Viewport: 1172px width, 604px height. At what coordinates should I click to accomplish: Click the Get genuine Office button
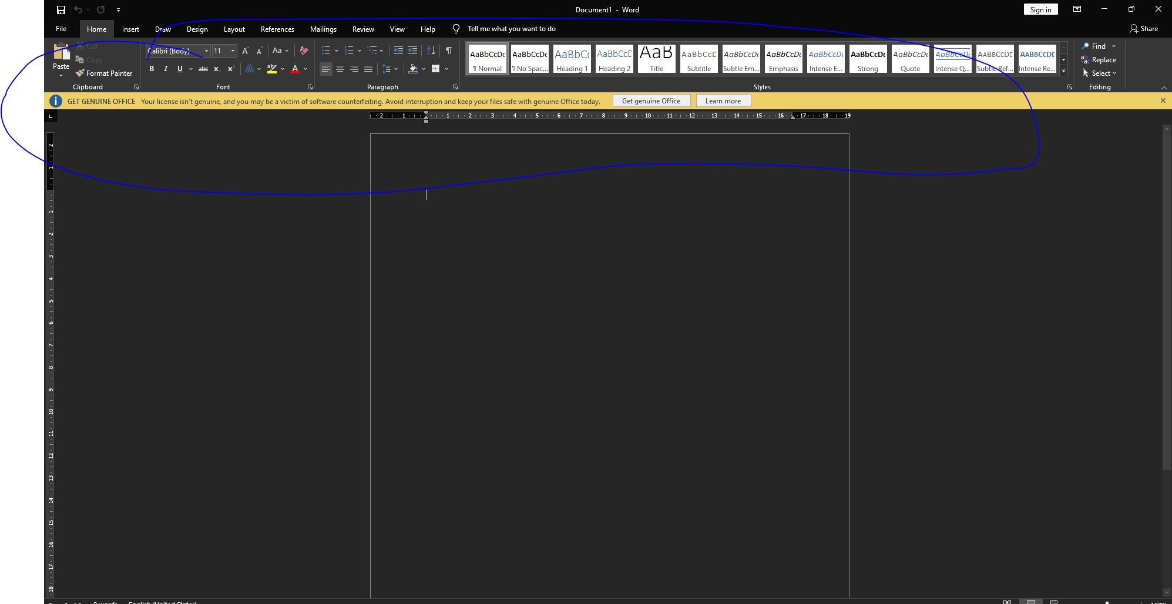tap(651, 101)
